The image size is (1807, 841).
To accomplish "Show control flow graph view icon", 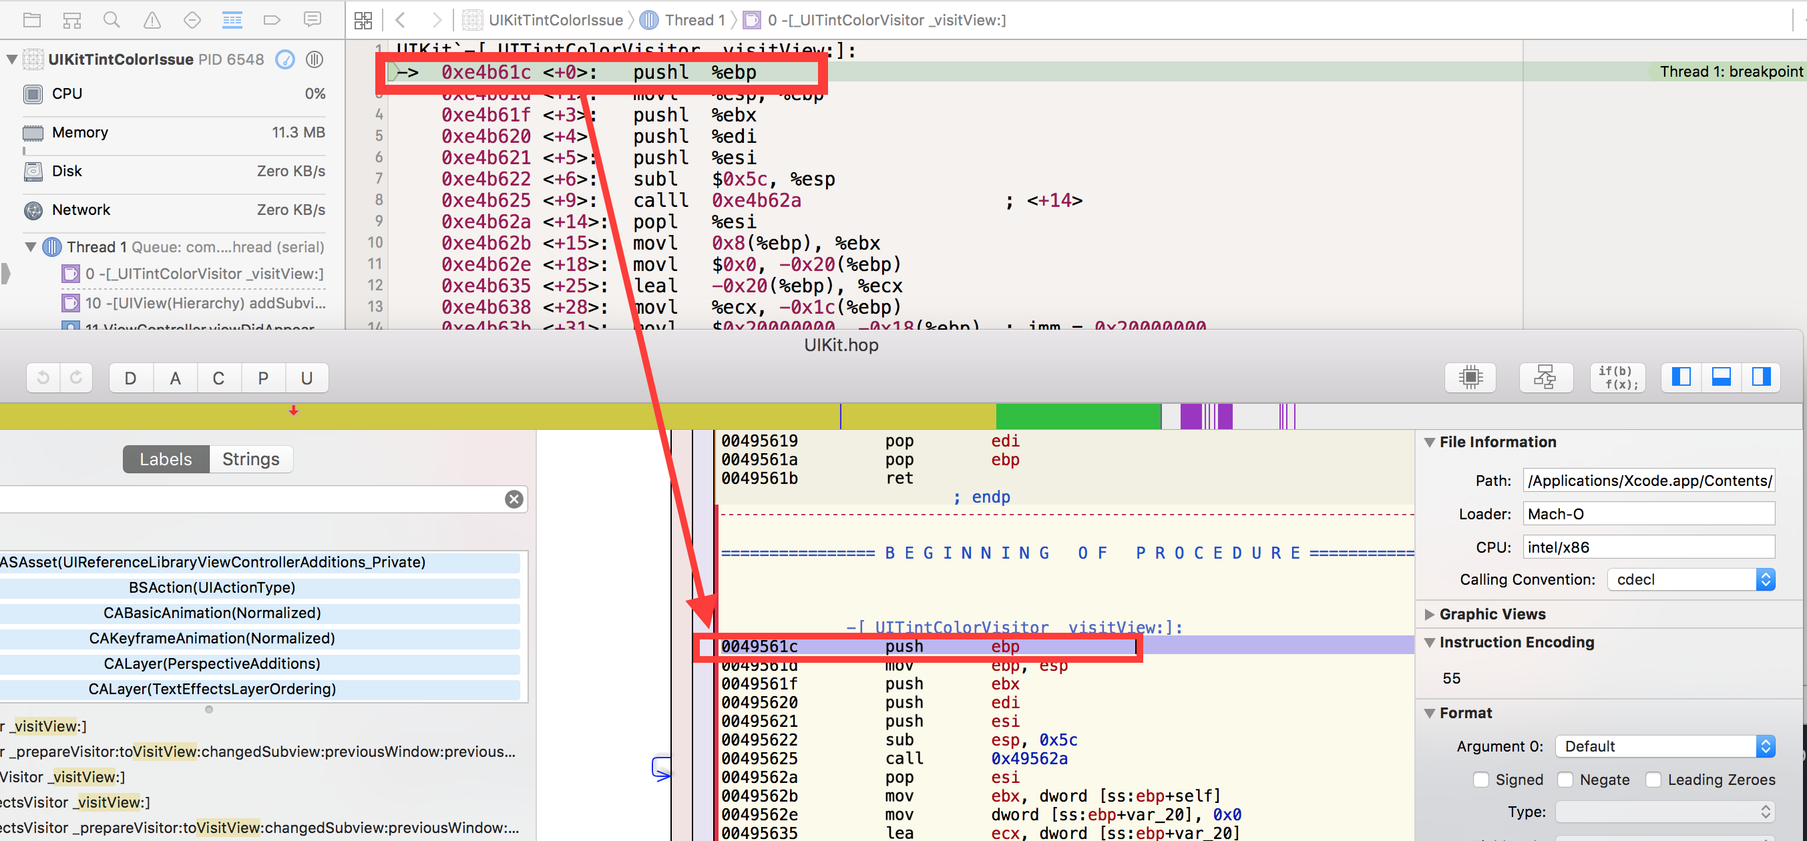I will point(1545,377).
